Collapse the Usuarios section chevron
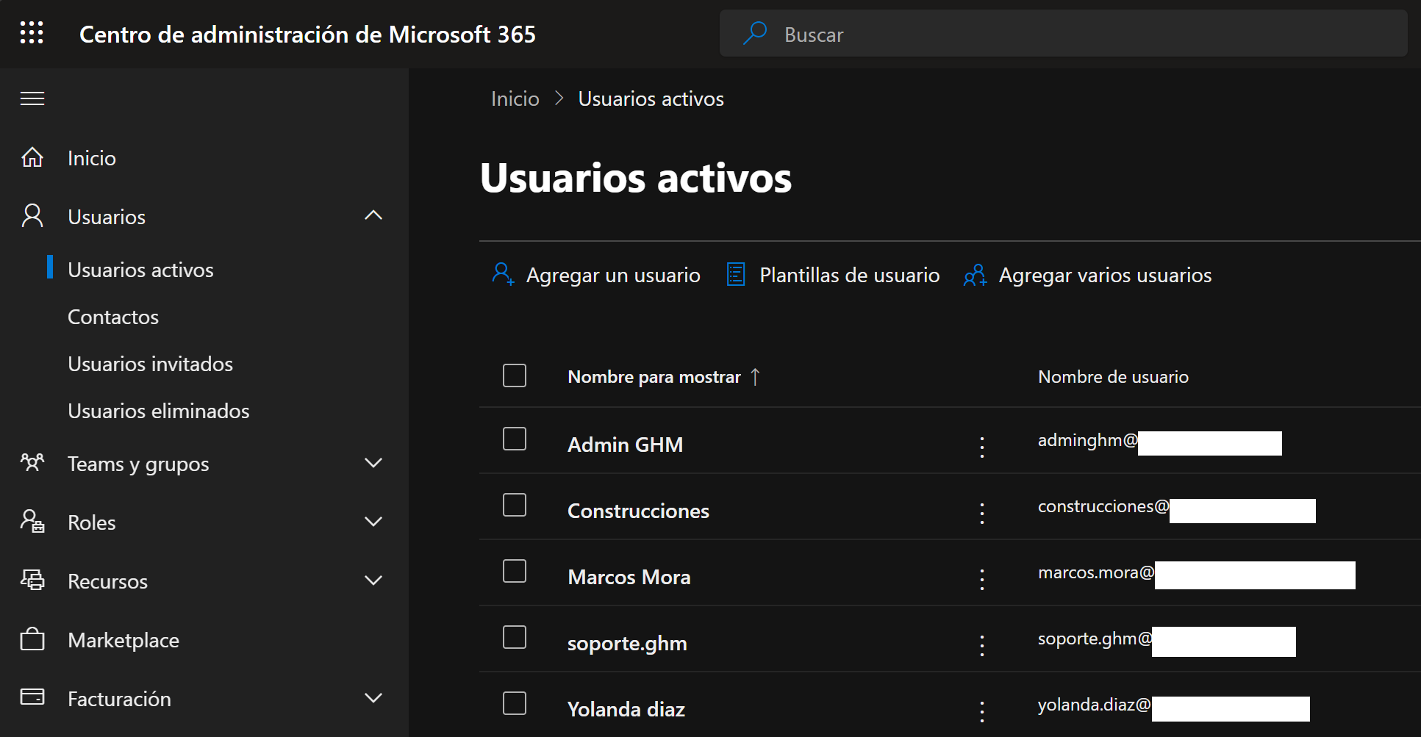The width and height of the screenshot is (1421, 737). pos(373,215)
